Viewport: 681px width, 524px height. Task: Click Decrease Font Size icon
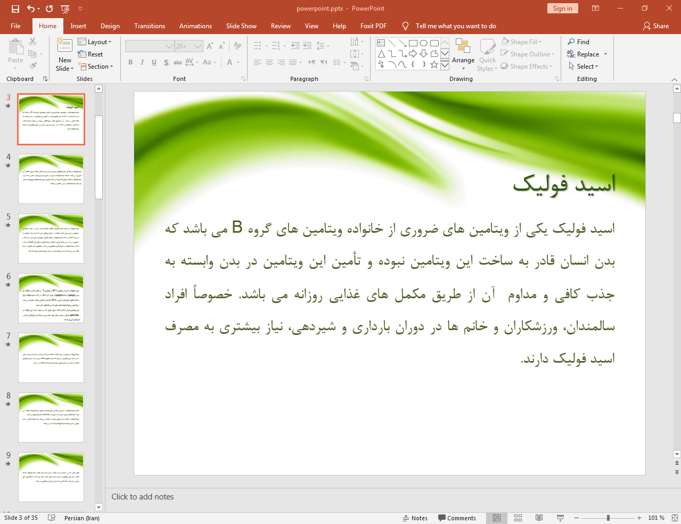point(222,46)
